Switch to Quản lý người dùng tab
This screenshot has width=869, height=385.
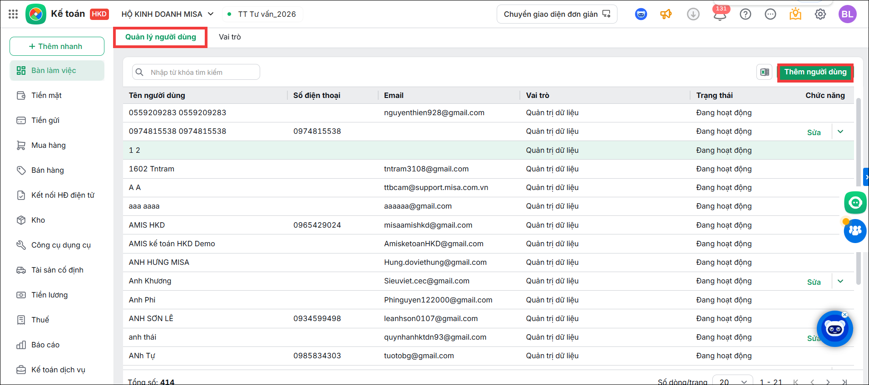click(x=161, y=37)
